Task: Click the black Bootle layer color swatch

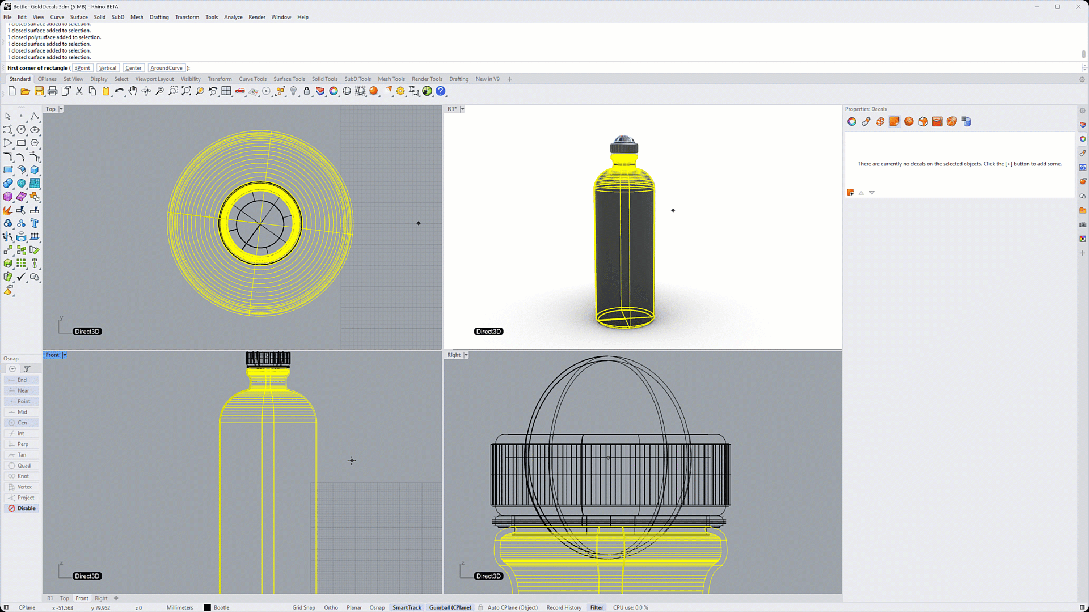Action: [207, 607]
